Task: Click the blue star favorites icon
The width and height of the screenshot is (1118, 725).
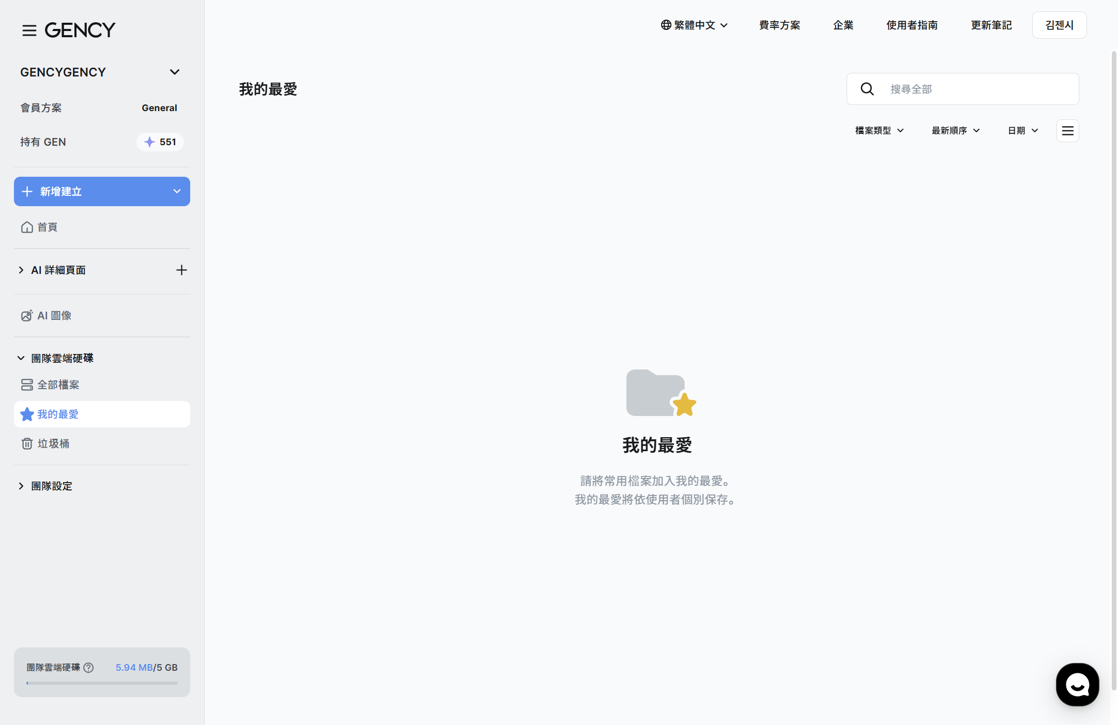Action: coord(27,414)
